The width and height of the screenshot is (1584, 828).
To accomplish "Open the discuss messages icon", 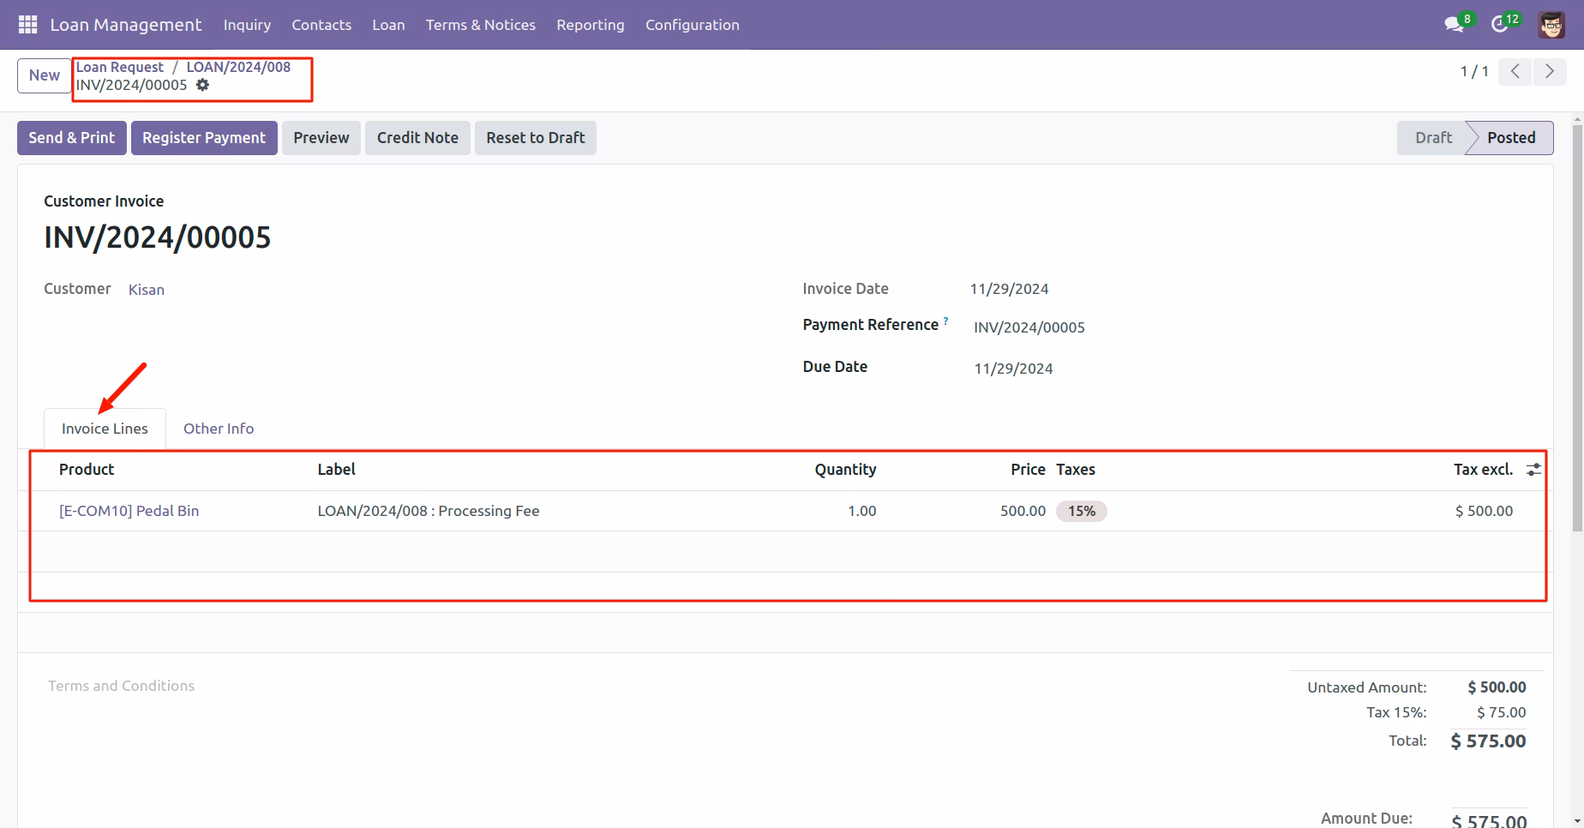I will point(1454,25).
